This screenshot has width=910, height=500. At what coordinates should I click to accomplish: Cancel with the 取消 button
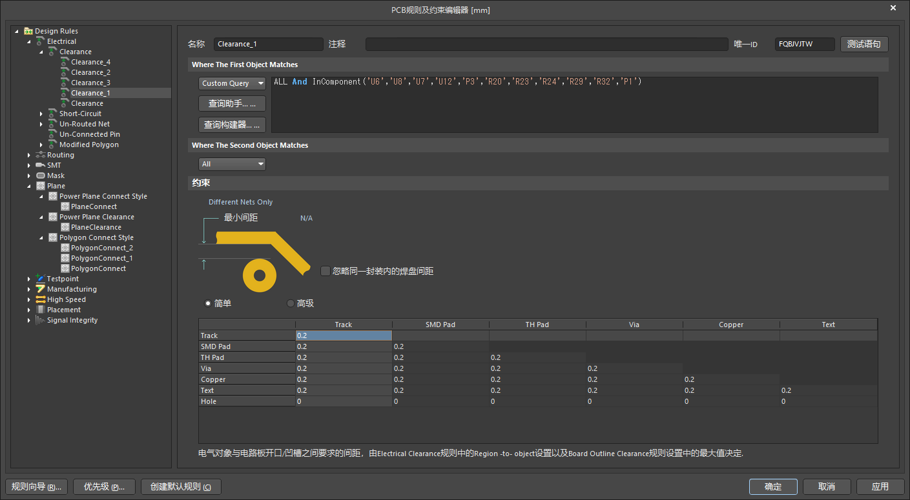tap(827, 486)
